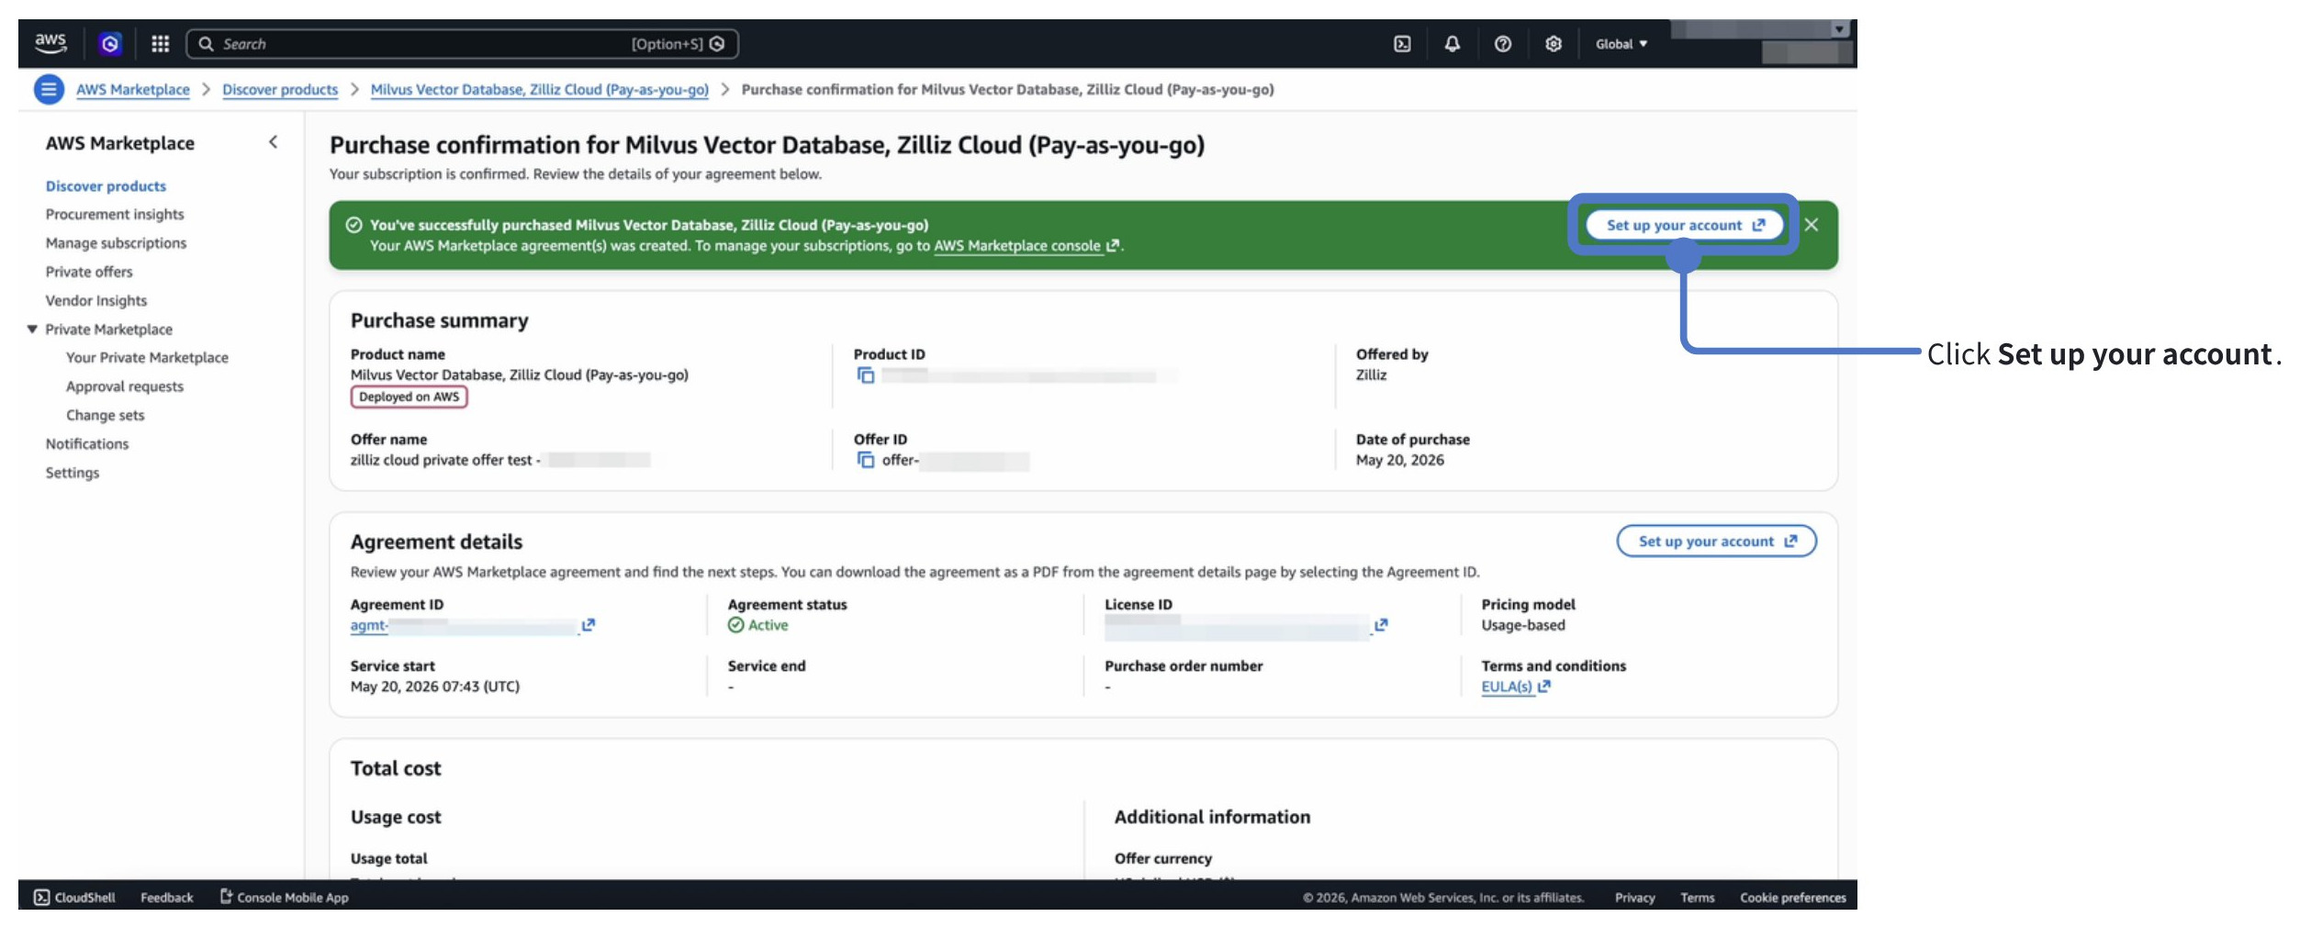Dismiss the green success banner

1811,225
